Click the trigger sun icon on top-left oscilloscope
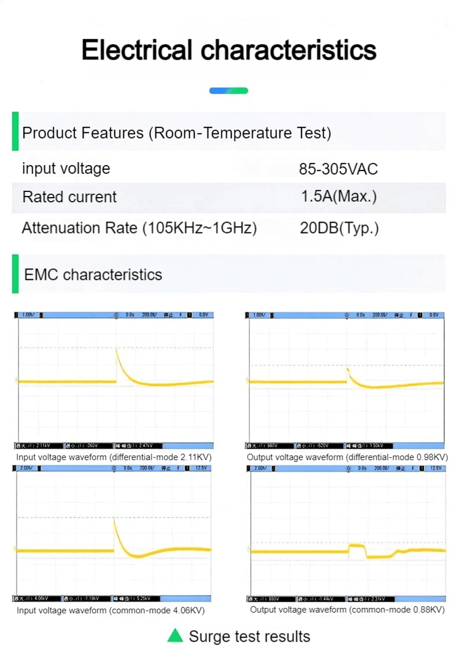This screenshot has width=458, height=659. 116,315
